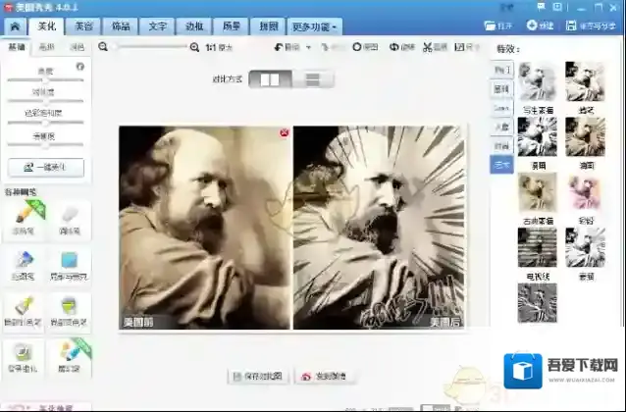Click the brightness (亮度) slider

click(x=46, y=81)
